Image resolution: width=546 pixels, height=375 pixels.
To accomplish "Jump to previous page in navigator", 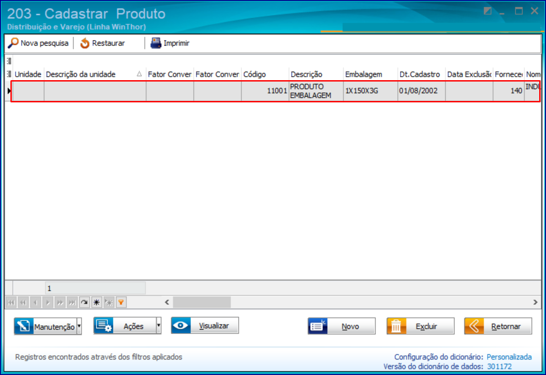I will [23, 302].
